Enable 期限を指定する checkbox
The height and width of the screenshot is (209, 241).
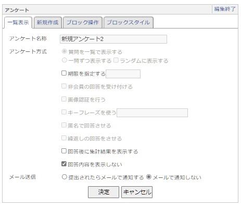pyautogui.click(x=64, y=73)
